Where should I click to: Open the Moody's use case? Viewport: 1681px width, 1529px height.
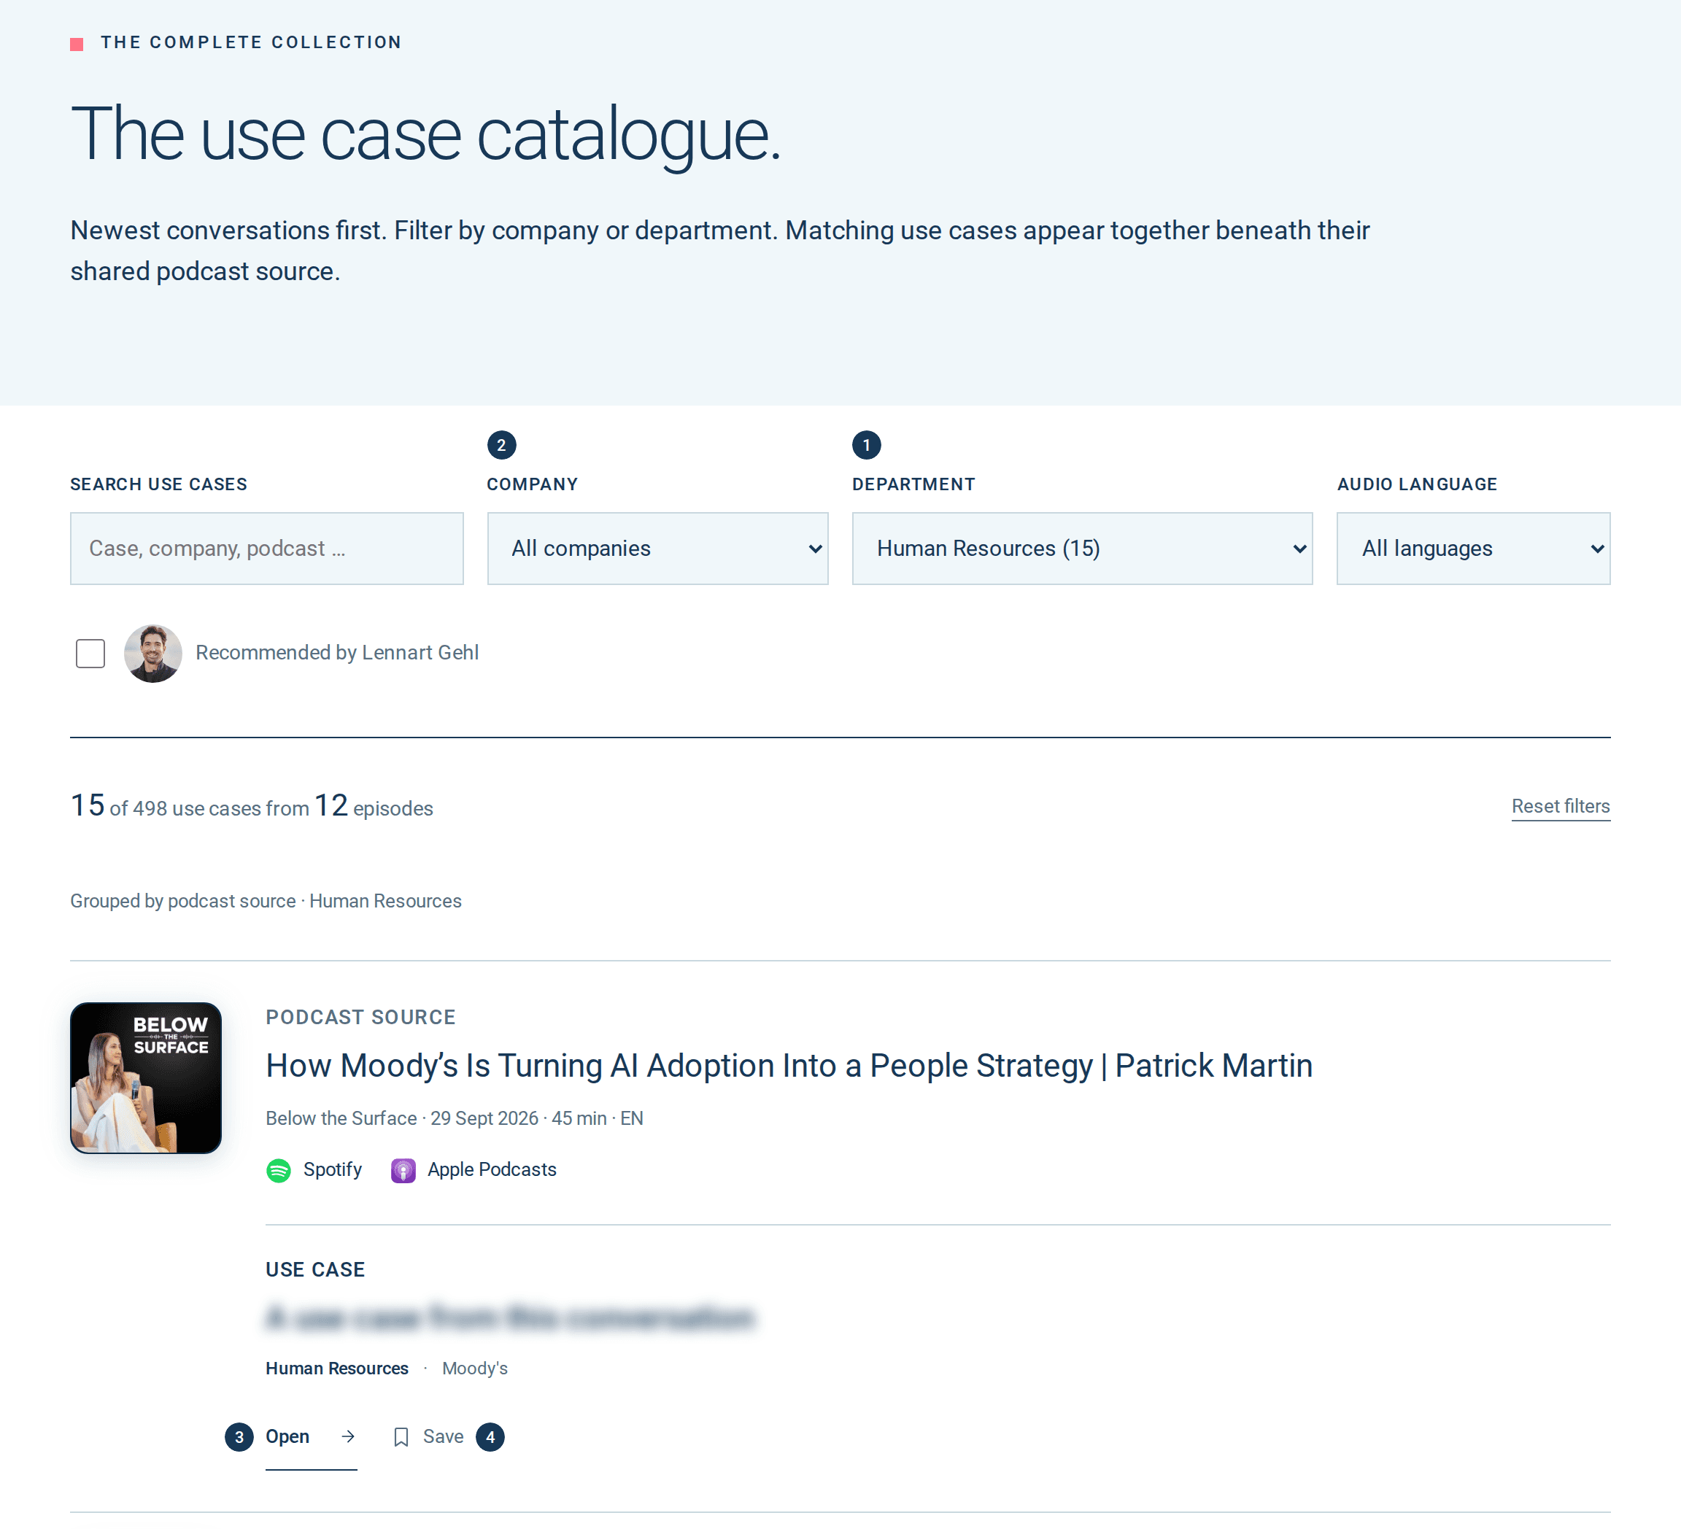point(311,1436)
